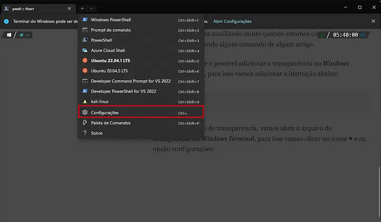Viewport: 381px width, 222px height.
Task: Click the kali-linux penguin icon
Action: pos(85,101)
